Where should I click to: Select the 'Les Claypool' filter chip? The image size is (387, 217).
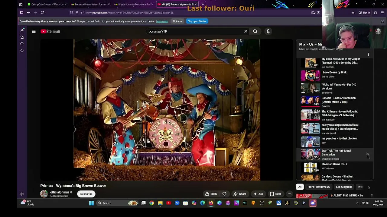pyautogui.click(x=344, y=187)
